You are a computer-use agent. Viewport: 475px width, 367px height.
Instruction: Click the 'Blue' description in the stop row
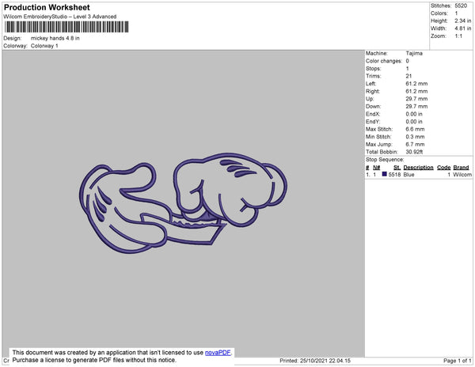click(x=408, y=175)
